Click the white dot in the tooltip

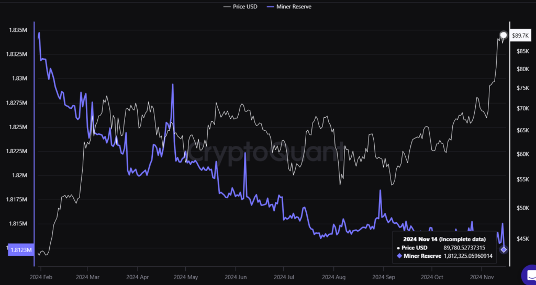[x=398, y=247]
